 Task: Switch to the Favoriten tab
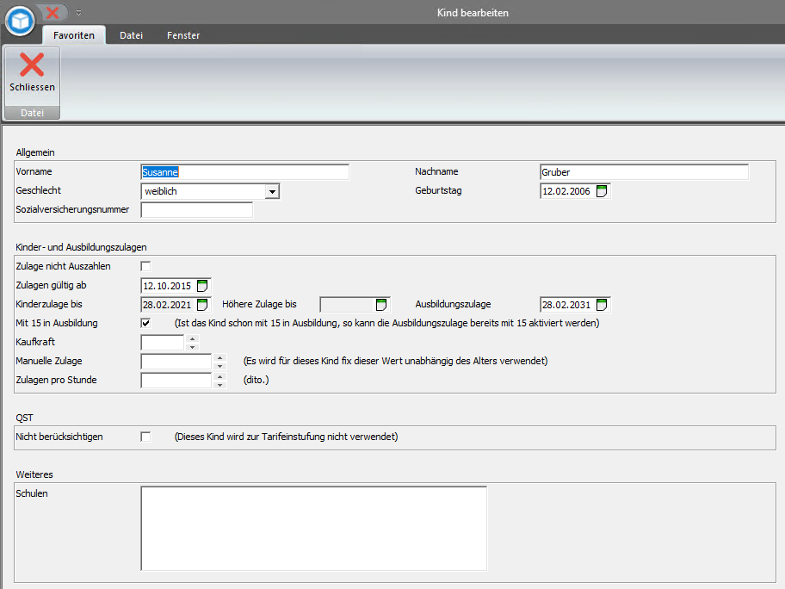tap(74, 35)
